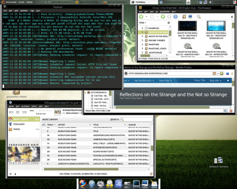Switch to Terminal in the top window list

tap(144, 2)
